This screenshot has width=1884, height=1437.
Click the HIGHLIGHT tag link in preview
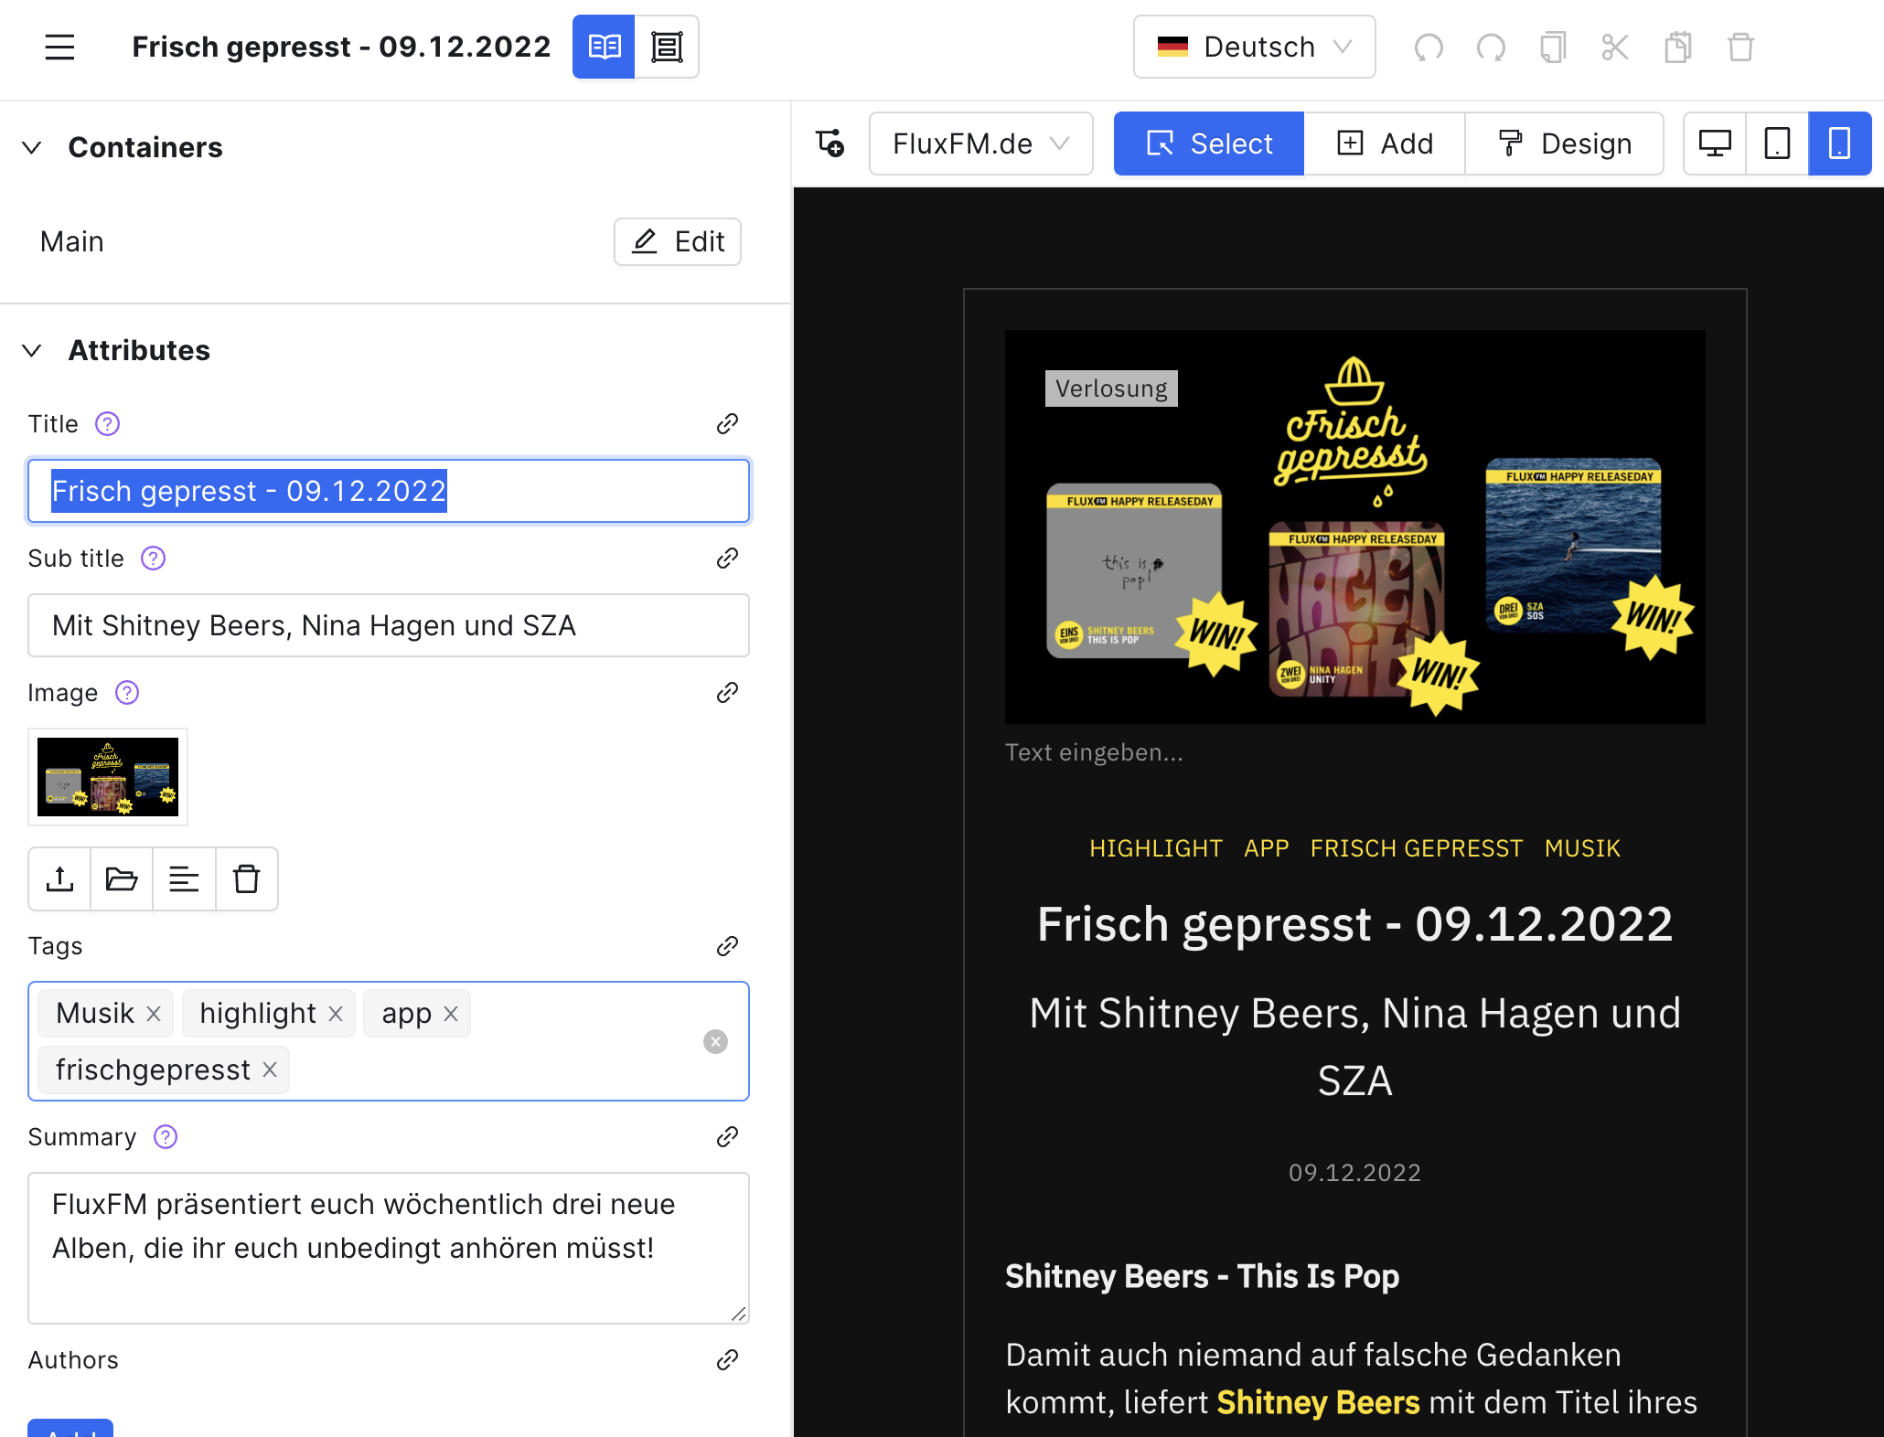(1155, 848)
